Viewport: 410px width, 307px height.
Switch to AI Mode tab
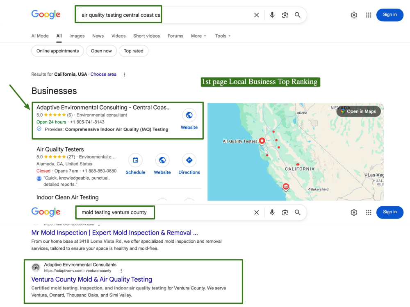[x=40, y=36]
